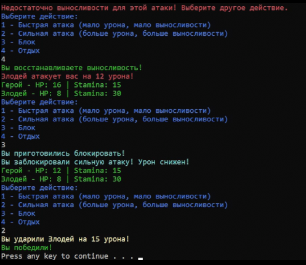Click 'Выберите действие:' below 'Герой - HP: 16' stats
The image size is (306, 265).
click(39, 102)
